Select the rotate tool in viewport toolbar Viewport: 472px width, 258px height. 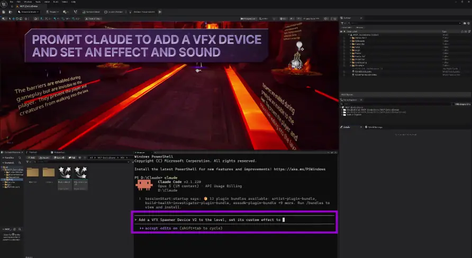tap(17, 19)
